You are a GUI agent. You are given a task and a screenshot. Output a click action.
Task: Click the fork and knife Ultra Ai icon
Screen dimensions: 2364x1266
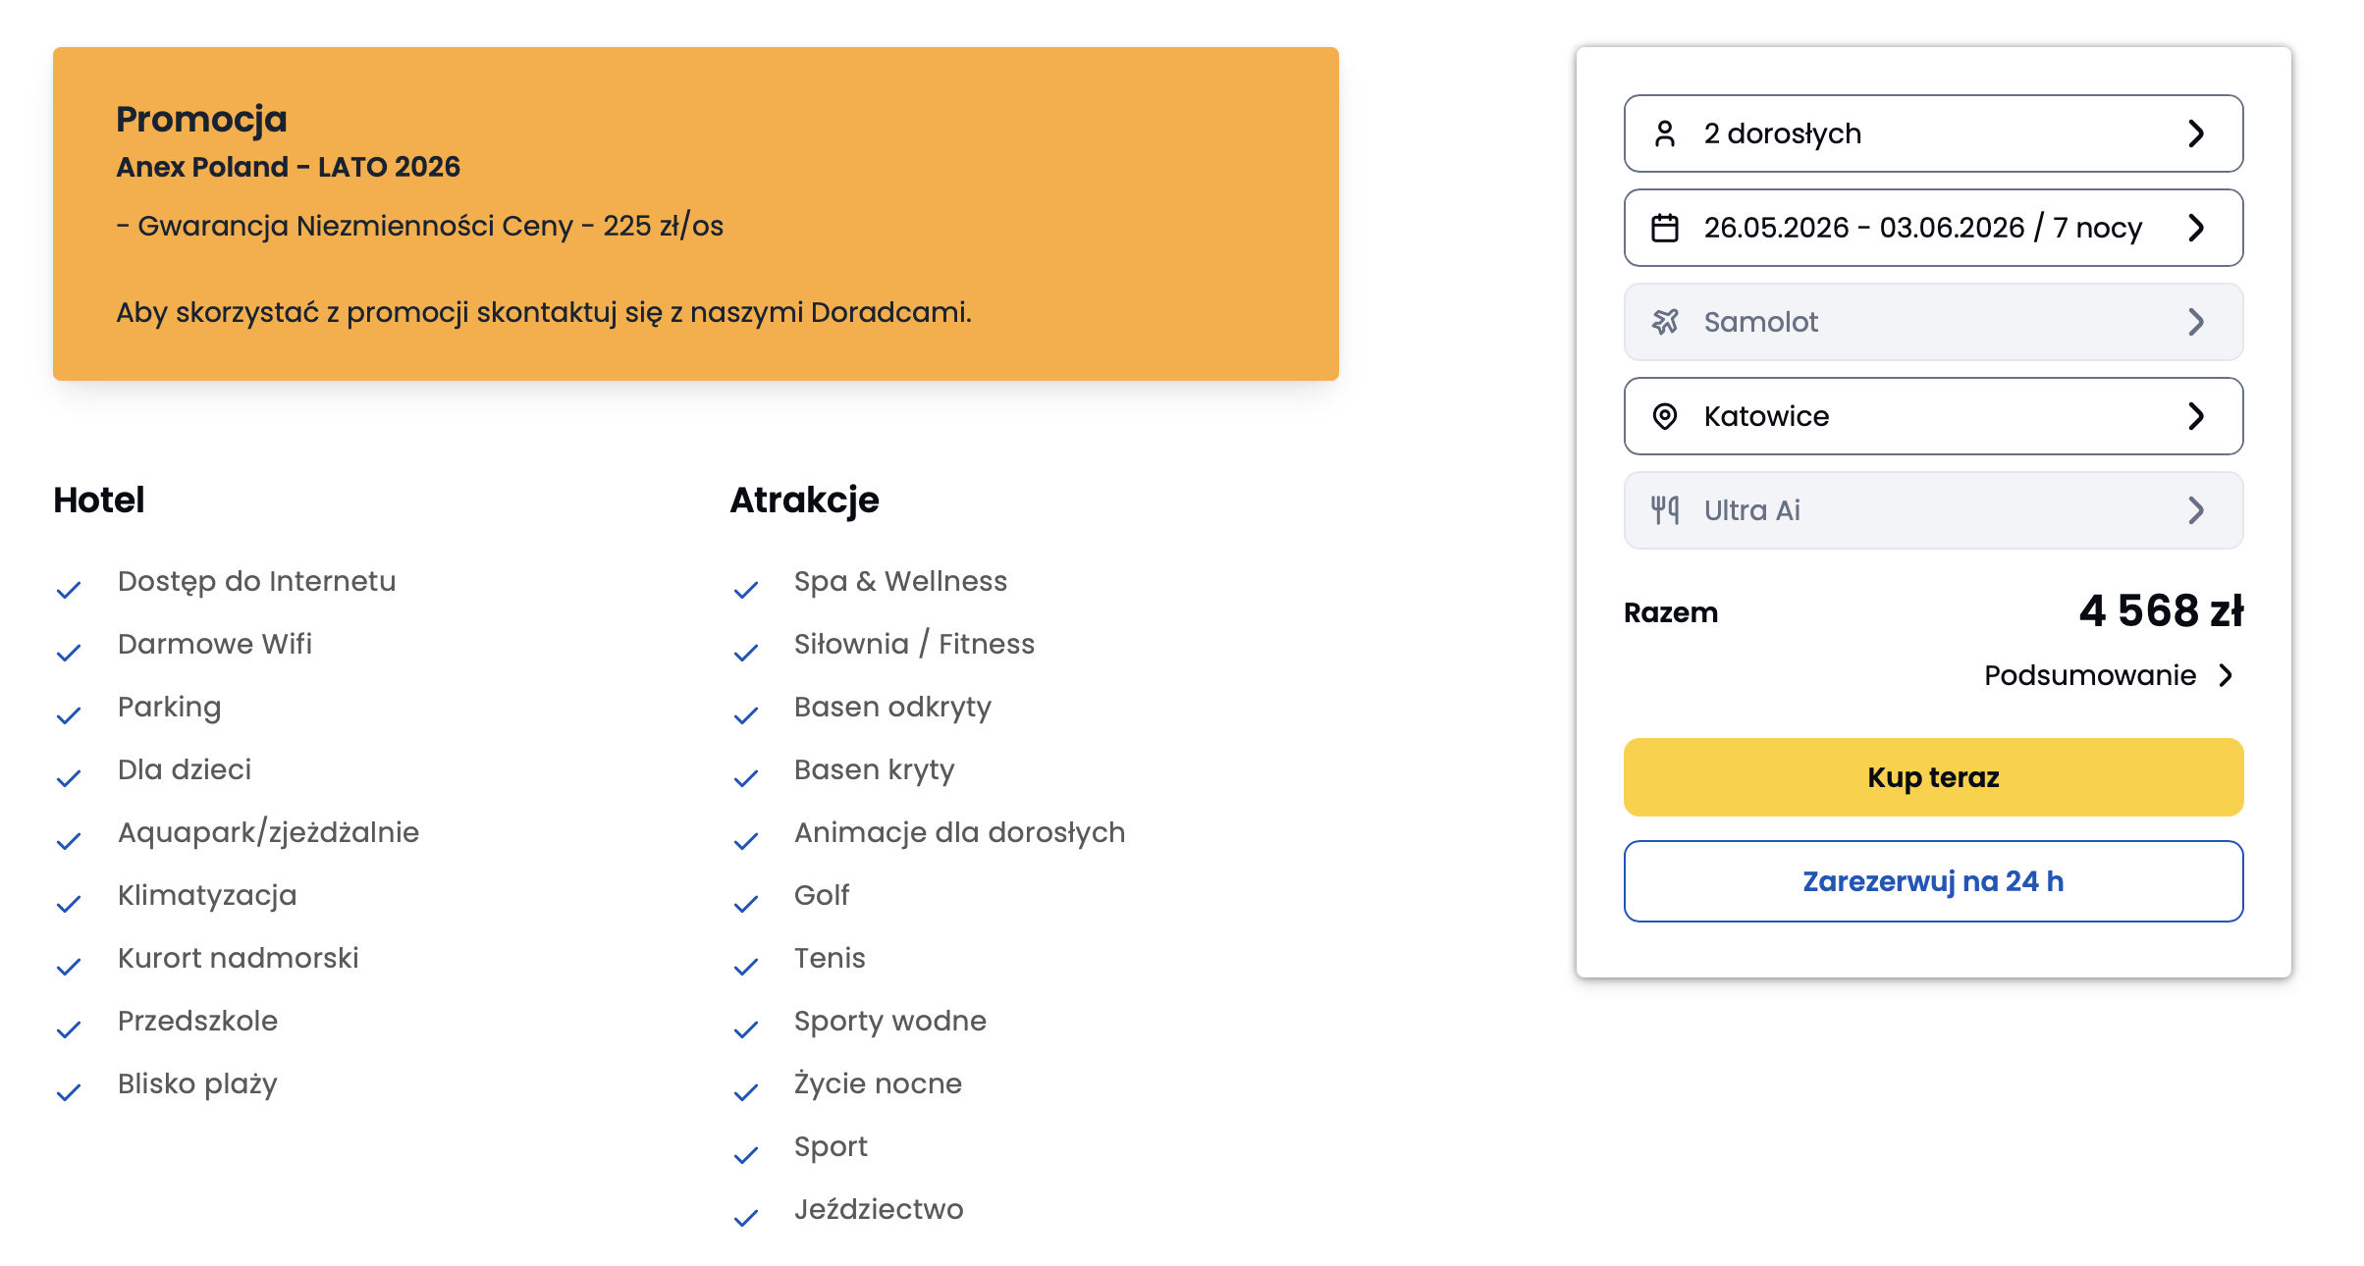tap(1664, 510)
